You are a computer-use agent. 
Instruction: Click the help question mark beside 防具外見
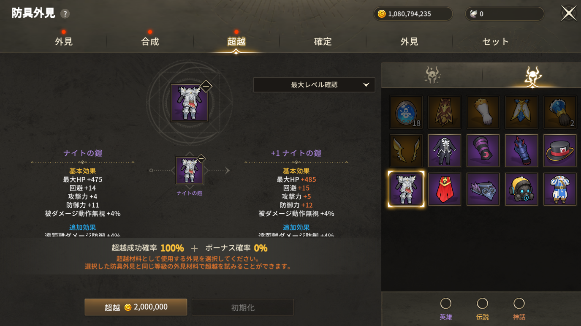click(x=65, y=14)
